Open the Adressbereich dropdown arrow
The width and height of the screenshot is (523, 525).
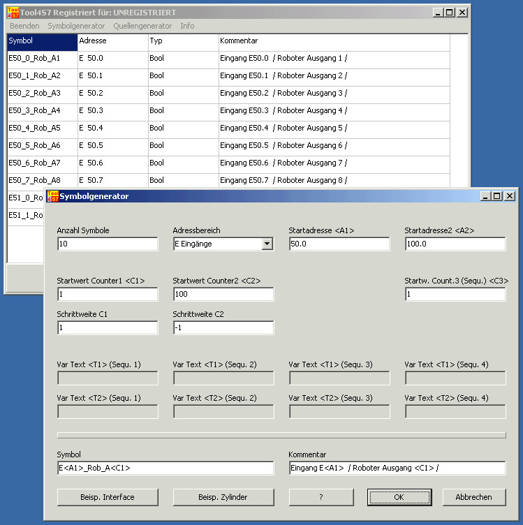click(267, 244)
